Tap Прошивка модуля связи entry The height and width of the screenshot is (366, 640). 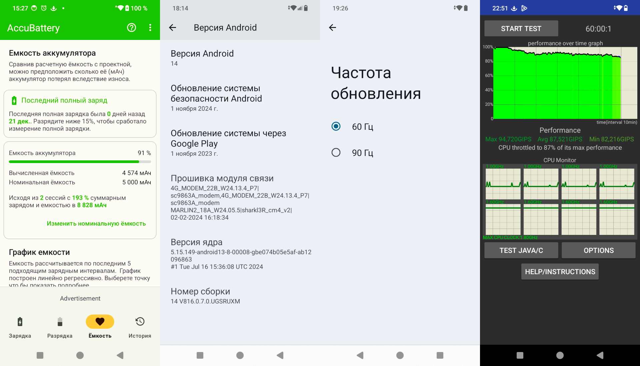[240, 197]
